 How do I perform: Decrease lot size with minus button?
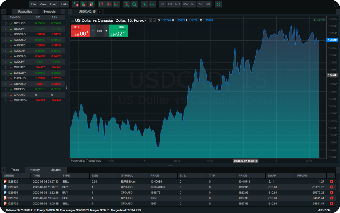[x=93, y=31]
